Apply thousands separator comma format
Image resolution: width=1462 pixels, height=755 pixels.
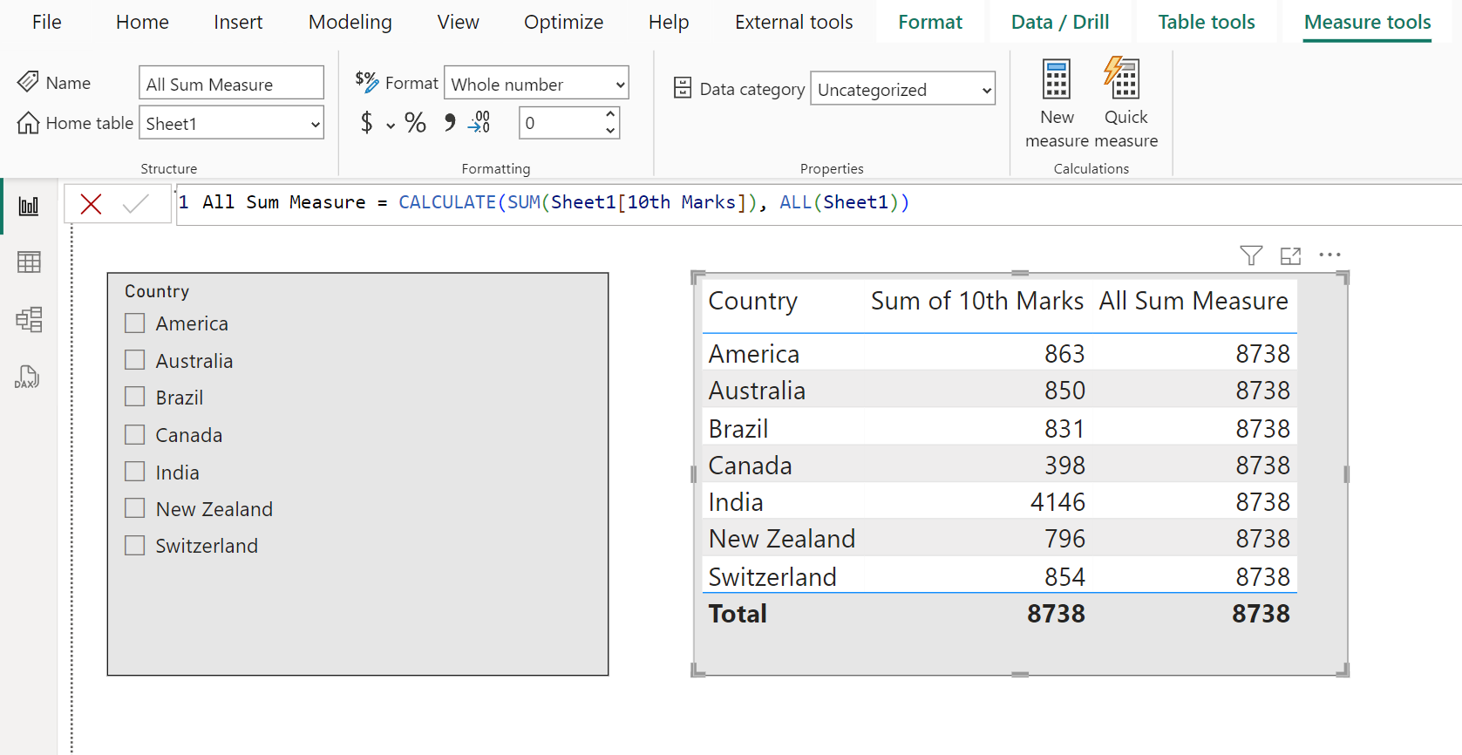click(449, 123)
